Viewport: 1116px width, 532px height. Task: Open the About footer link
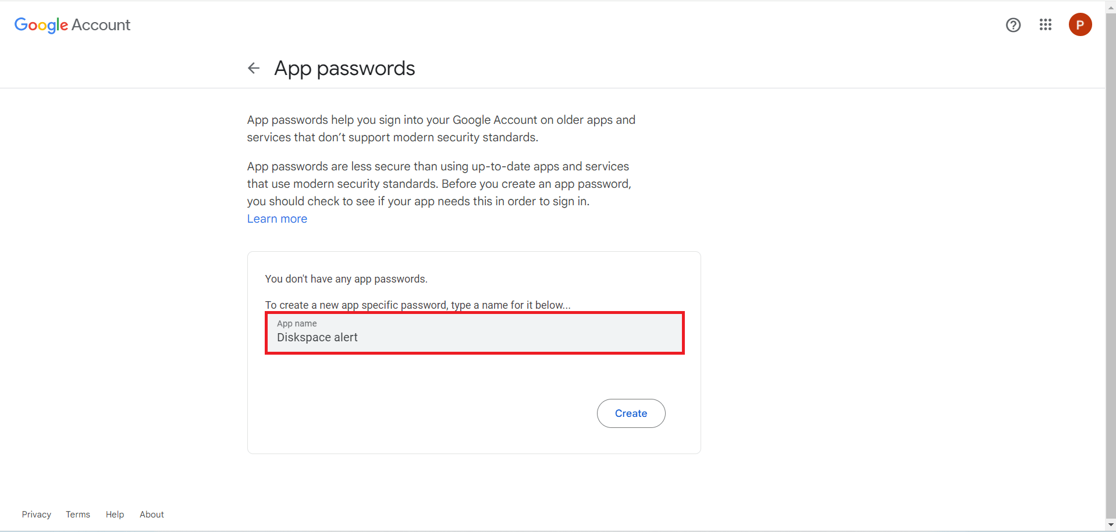[x=152, y=515]
